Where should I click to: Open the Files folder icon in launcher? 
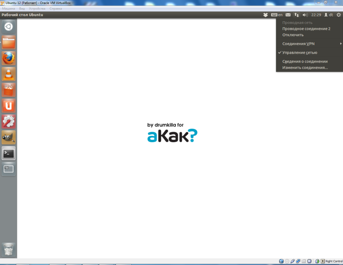pyautogui.click(x=8, y=42)
